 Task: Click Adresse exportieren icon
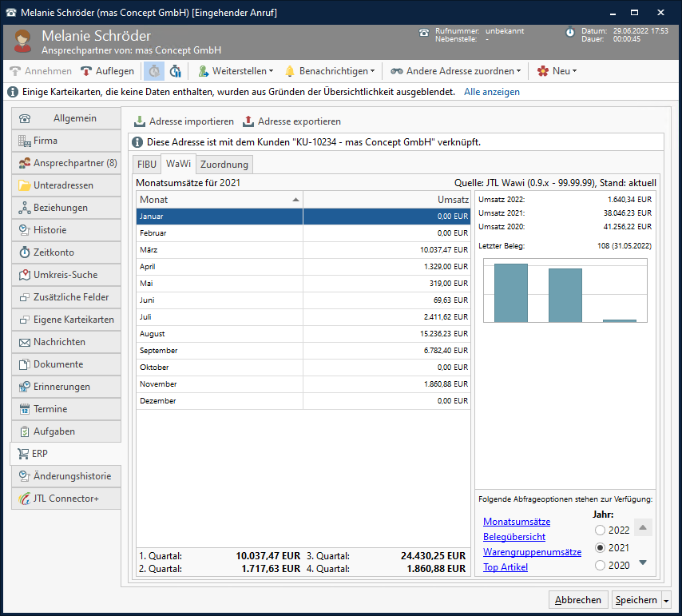[x=248, y=121]
